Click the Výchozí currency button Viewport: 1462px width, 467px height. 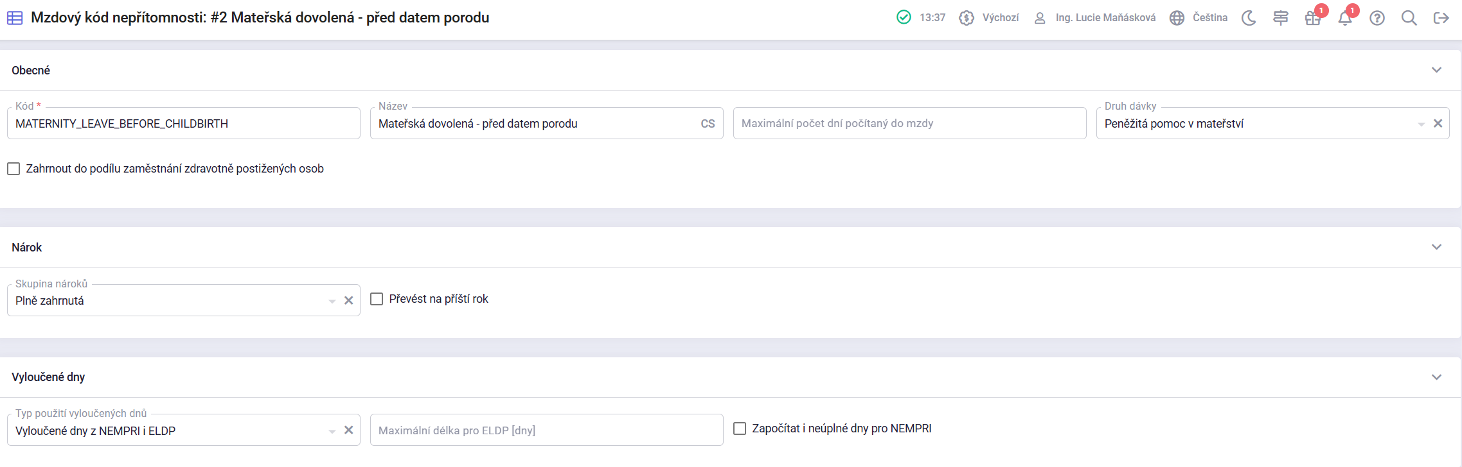(989, 18)
